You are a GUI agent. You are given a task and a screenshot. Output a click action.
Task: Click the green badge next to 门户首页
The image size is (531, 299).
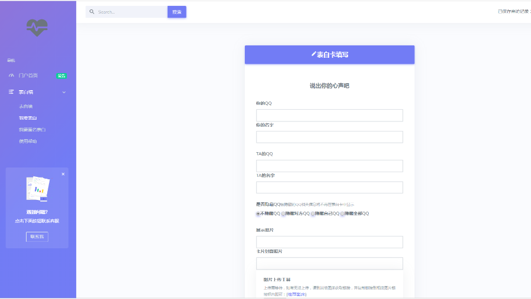click(x=61, y=76)
